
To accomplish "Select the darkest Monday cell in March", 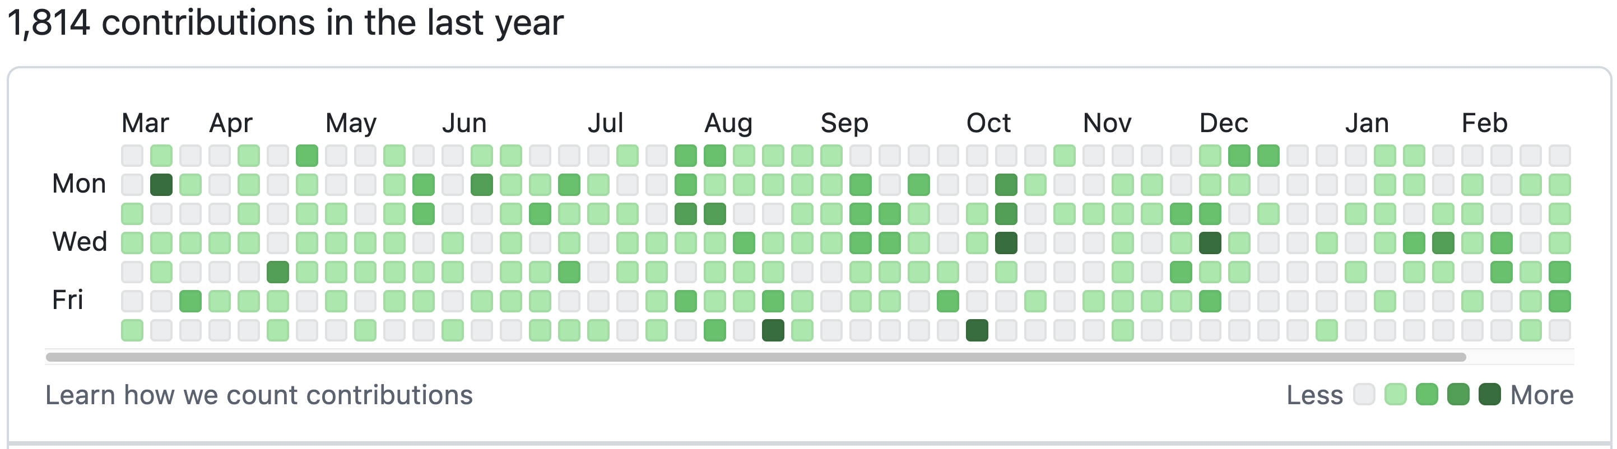I will (x=161, y=184).
